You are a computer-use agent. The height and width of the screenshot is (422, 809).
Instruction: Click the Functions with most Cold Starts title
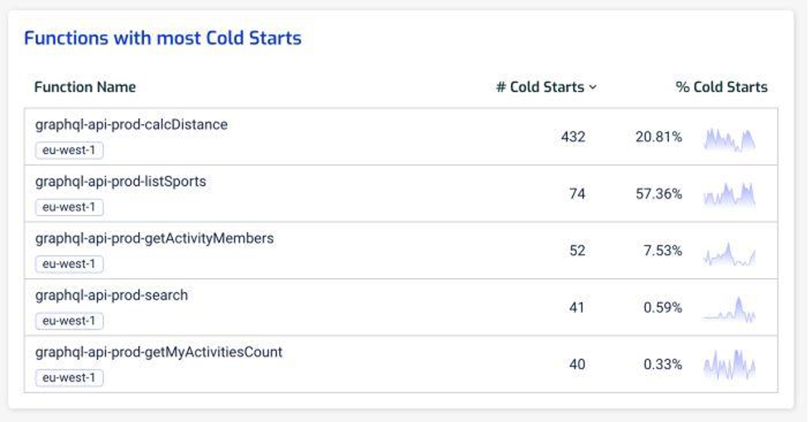pyautogui.click(x=162, y=38)
